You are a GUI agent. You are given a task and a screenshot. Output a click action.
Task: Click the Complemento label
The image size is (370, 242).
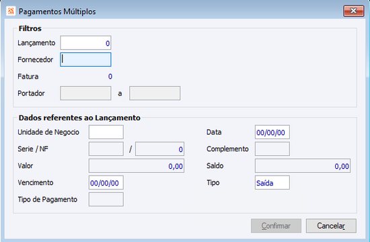[x=227, y=149]
